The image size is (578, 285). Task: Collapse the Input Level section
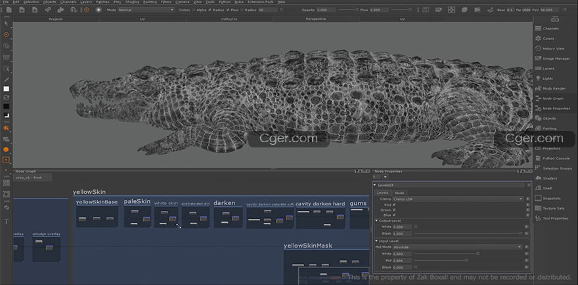pyautogui.click(x=376, y=241)
